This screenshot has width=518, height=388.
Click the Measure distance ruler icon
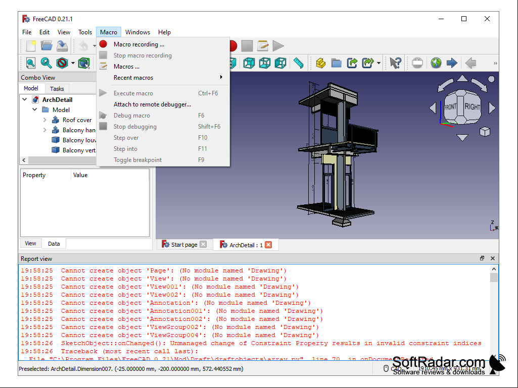point(298,63)
